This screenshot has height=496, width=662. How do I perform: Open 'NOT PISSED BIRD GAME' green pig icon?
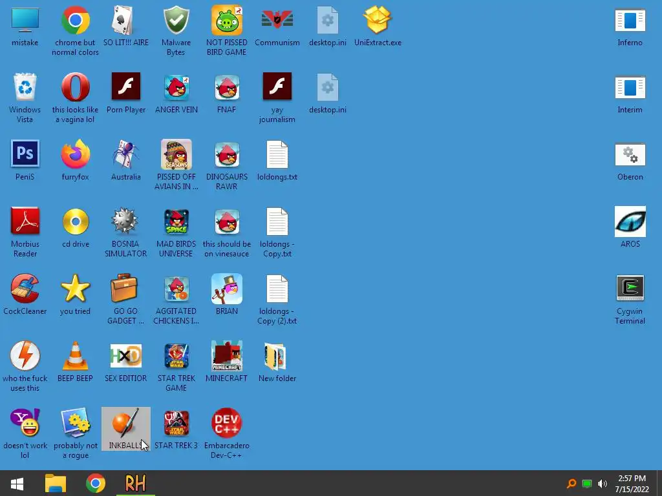click(227, 20)
